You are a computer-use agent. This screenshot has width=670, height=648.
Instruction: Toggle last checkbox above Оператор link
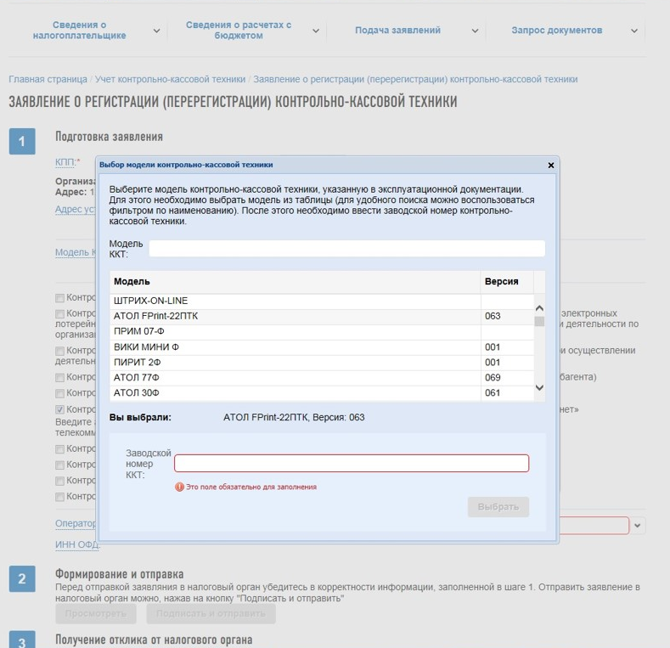[59, 497]
